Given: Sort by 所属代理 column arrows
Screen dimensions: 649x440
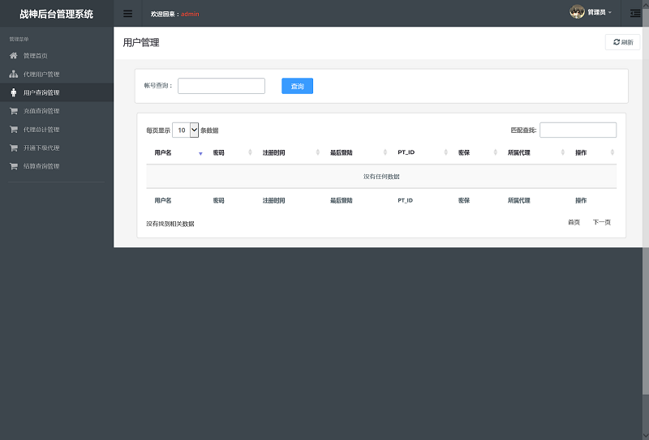Looking at the screenshot, I should click(562, 152).
